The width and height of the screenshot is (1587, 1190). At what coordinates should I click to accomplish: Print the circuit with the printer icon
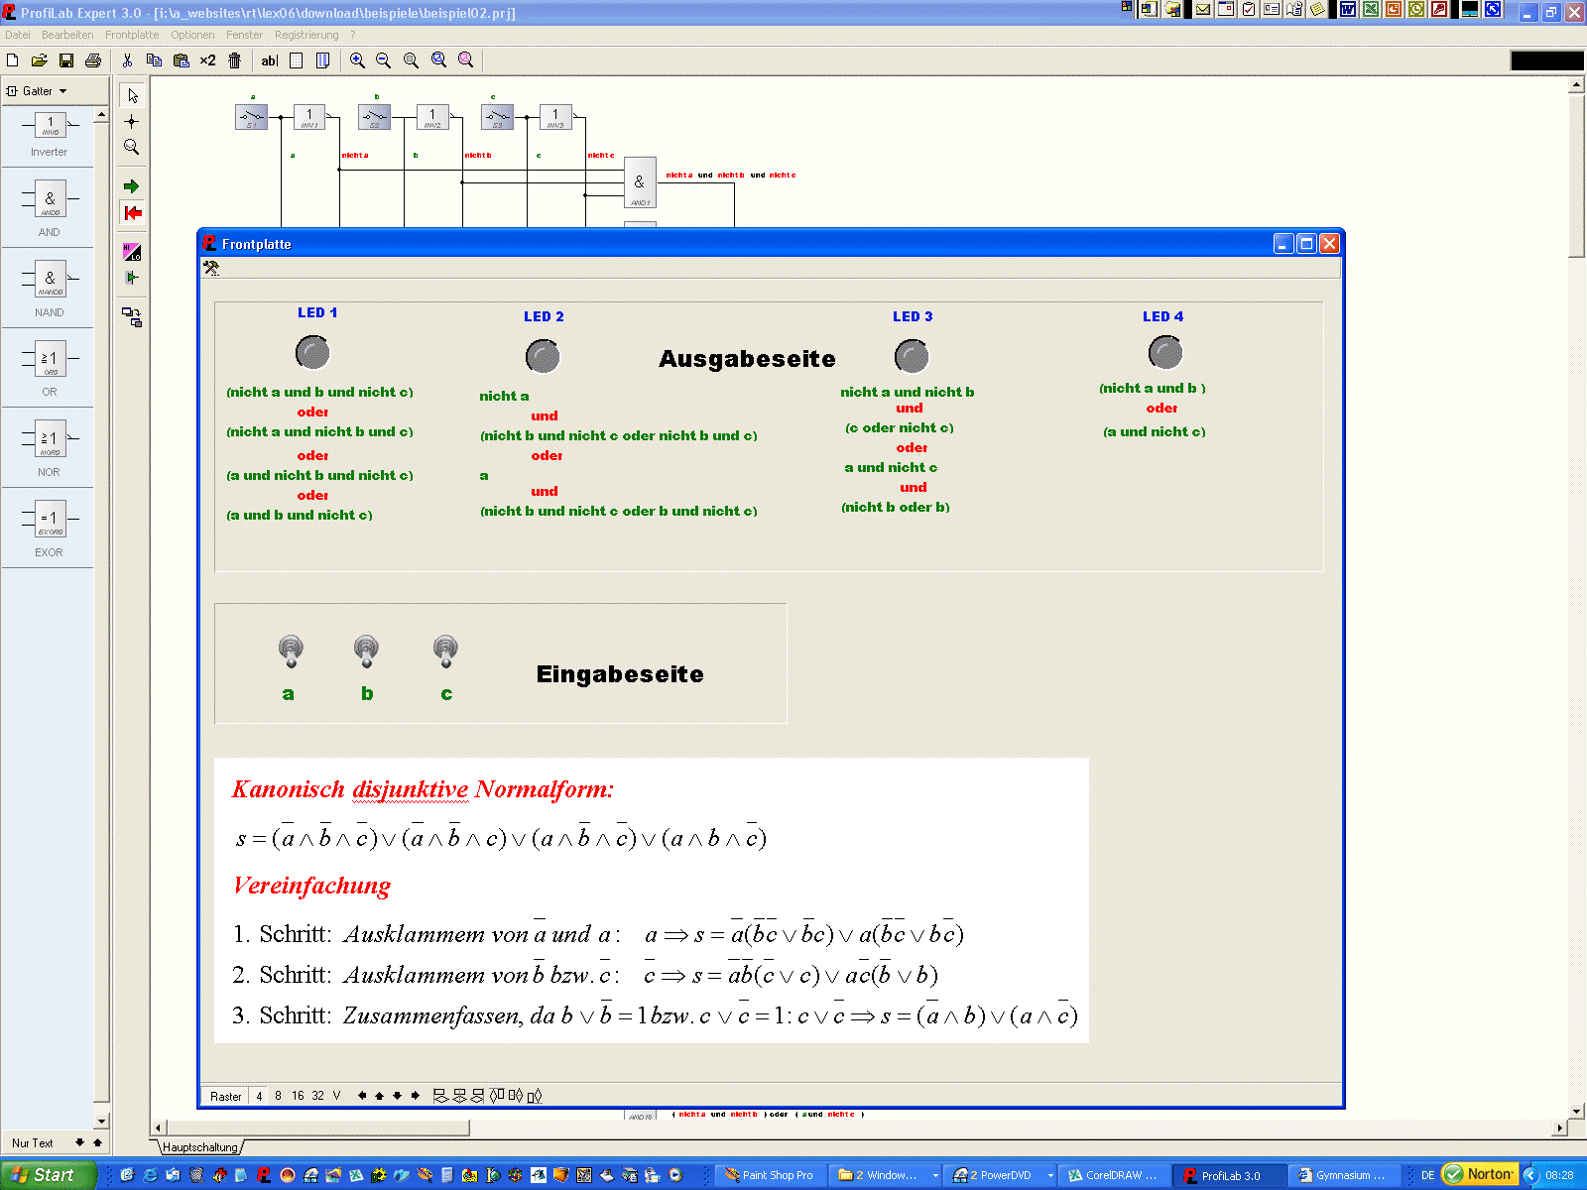coord(93,60)
